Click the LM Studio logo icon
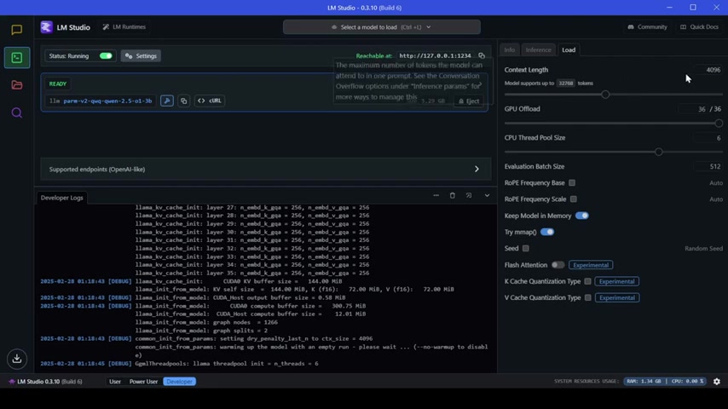Screen dimensions: 728x409 pyautogui.click(x=46, y=27)
